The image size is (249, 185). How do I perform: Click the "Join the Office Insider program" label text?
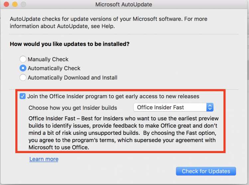click(x=113, y=96)
